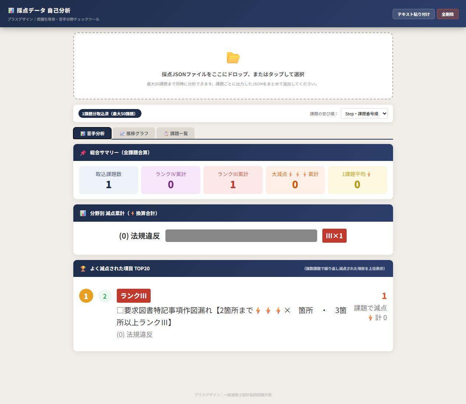Viewport: 466px width, 404px height.
Task: Click the 複数課題で繰り返し減点された項目 note
Action: (x=345, y=268)
